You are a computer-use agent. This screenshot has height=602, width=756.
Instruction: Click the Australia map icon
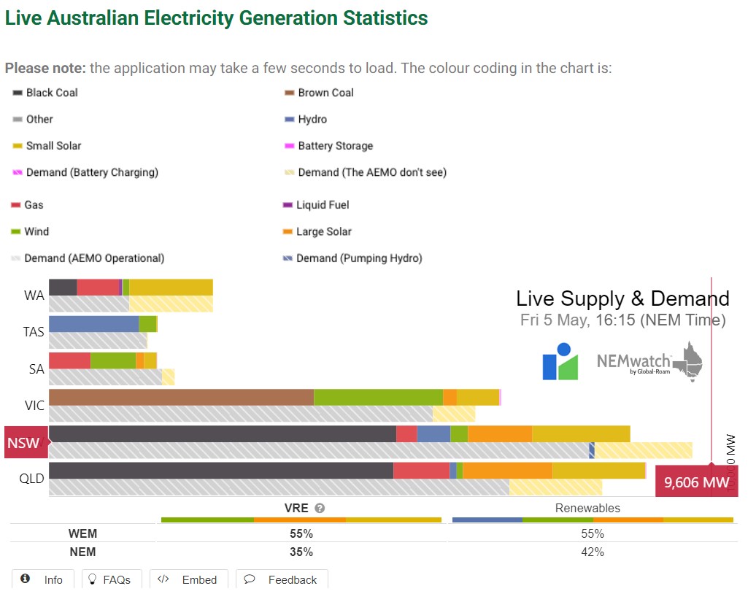pos(687,360)
